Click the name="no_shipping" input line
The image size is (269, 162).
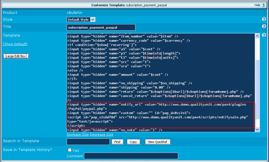click(129, 83)
